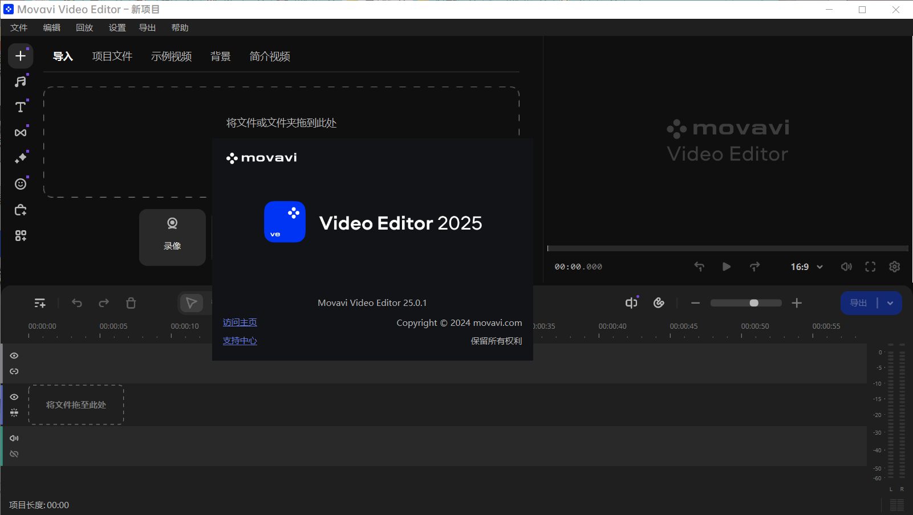Click timeline ruler at 00:00:45 mark

click(684, 326)
